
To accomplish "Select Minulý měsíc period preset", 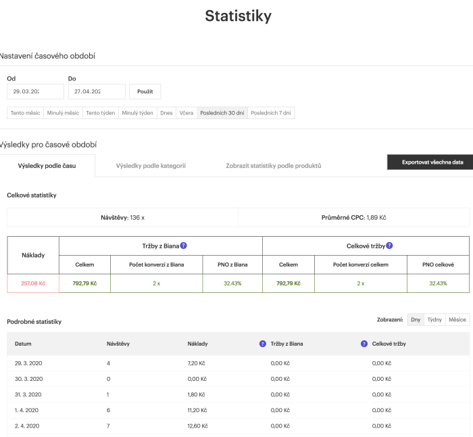I will click(63, 113).
